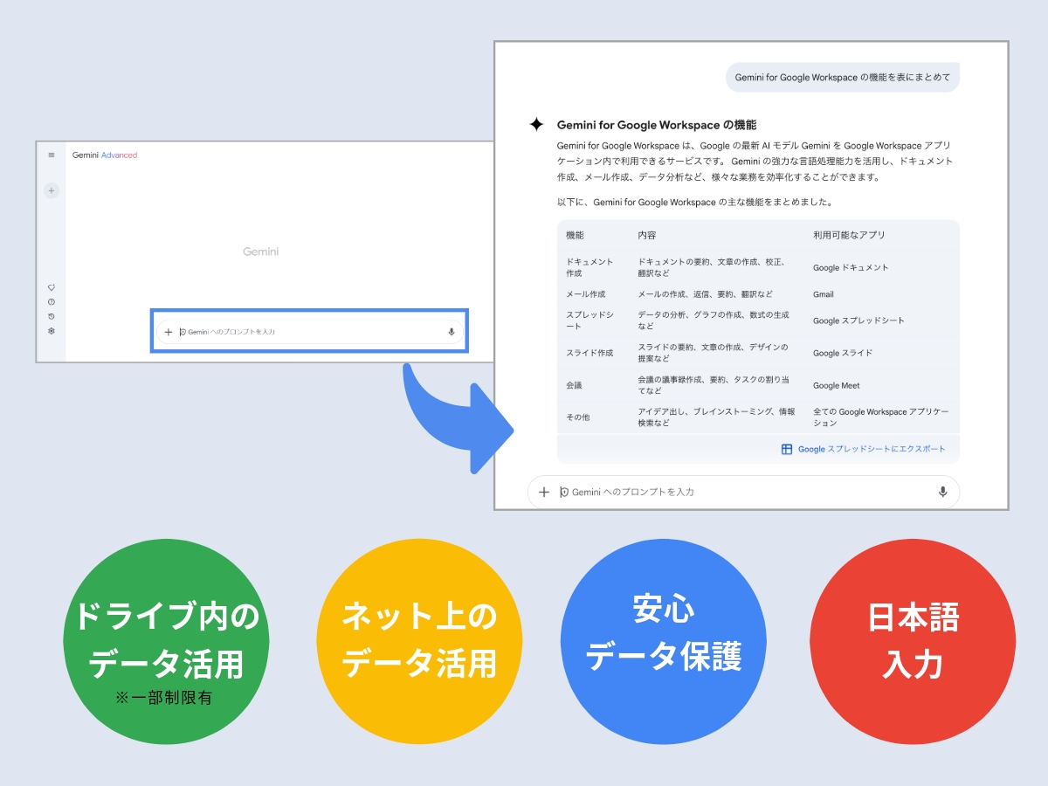This screenshot has height=786, width=1048.
Task: Click the 'アイデア出し、ブレインストーミング' content cell
Action: [716, 417]
